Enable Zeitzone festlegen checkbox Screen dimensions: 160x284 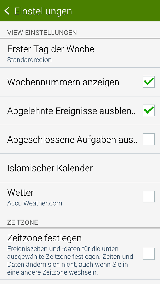[x=149, y=254]
